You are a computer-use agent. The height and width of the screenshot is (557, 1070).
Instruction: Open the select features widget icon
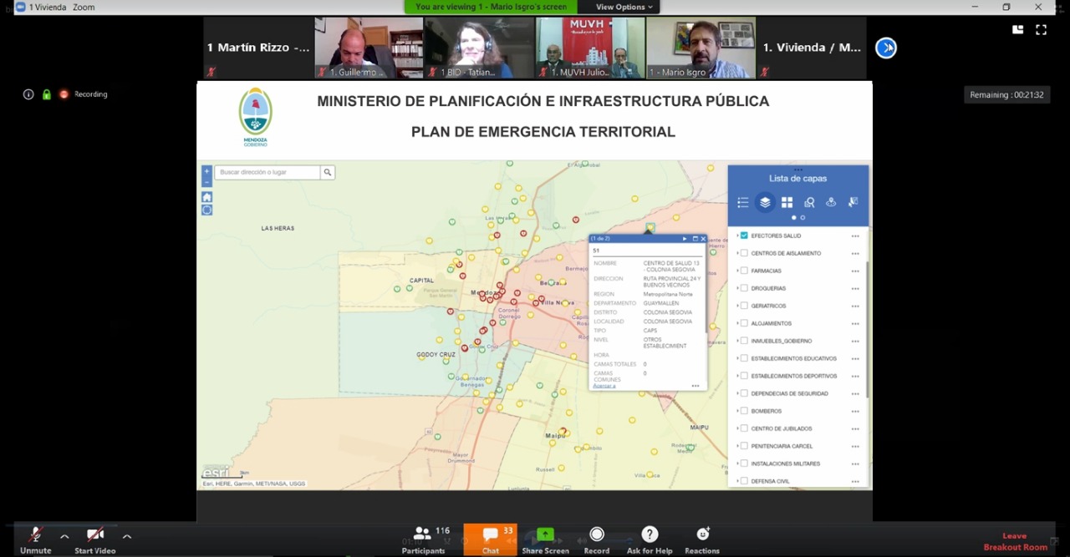pos(853,202)
